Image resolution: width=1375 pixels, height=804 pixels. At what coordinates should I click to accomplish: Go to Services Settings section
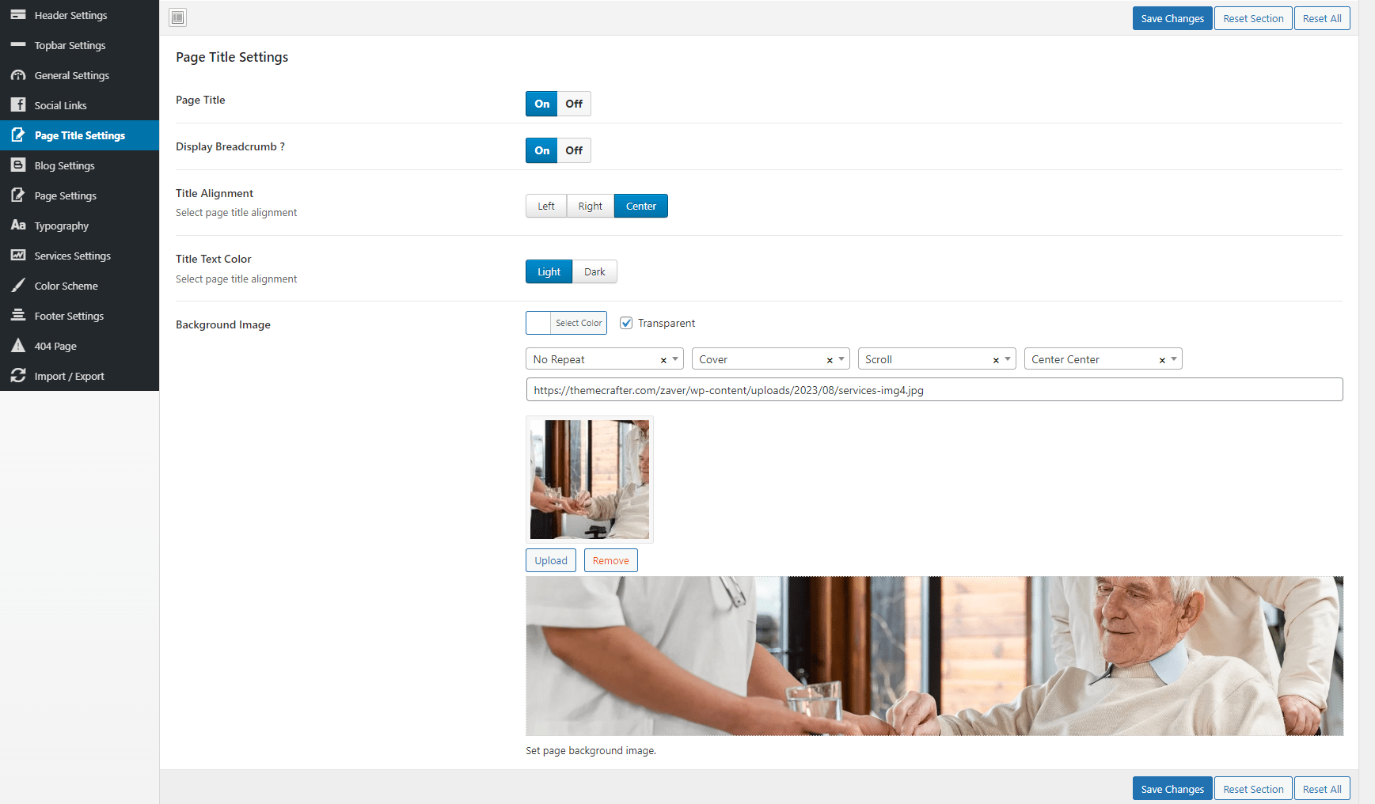coord(72,256)
